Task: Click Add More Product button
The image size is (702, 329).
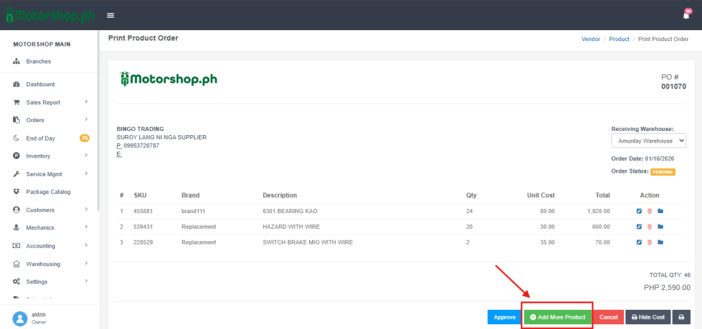Action: point(557,317)
